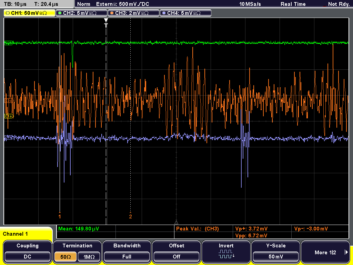
Task: Click the Extern 500 mV DC trigger readout
Action: 123,4
